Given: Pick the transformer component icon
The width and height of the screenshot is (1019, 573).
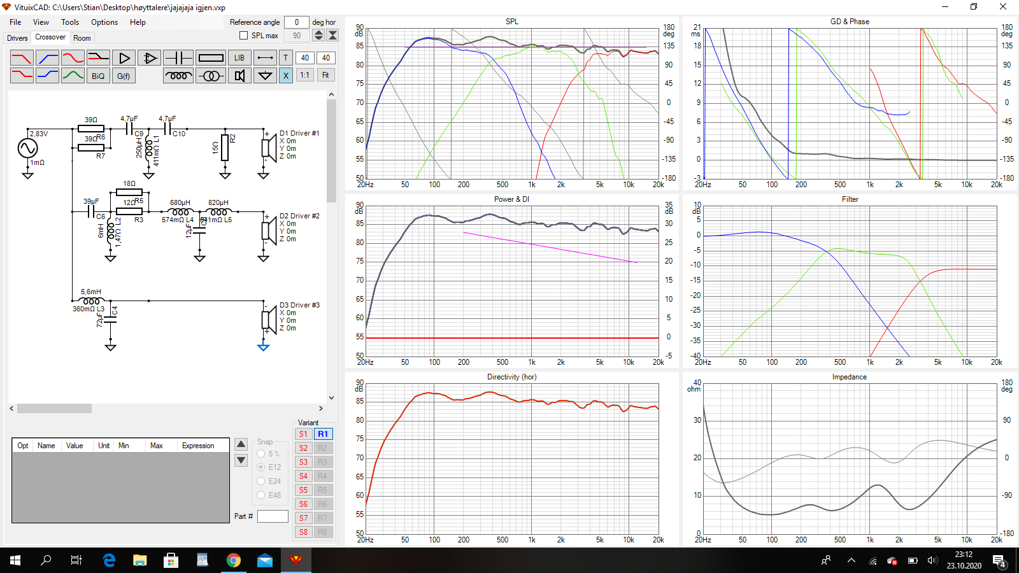Looking at the screenshot, I should pyautogui.click(x=211, y=76).
